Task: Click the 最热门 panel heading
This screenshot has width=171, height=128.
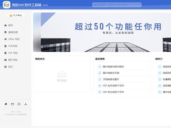Action: coord(159,59)
